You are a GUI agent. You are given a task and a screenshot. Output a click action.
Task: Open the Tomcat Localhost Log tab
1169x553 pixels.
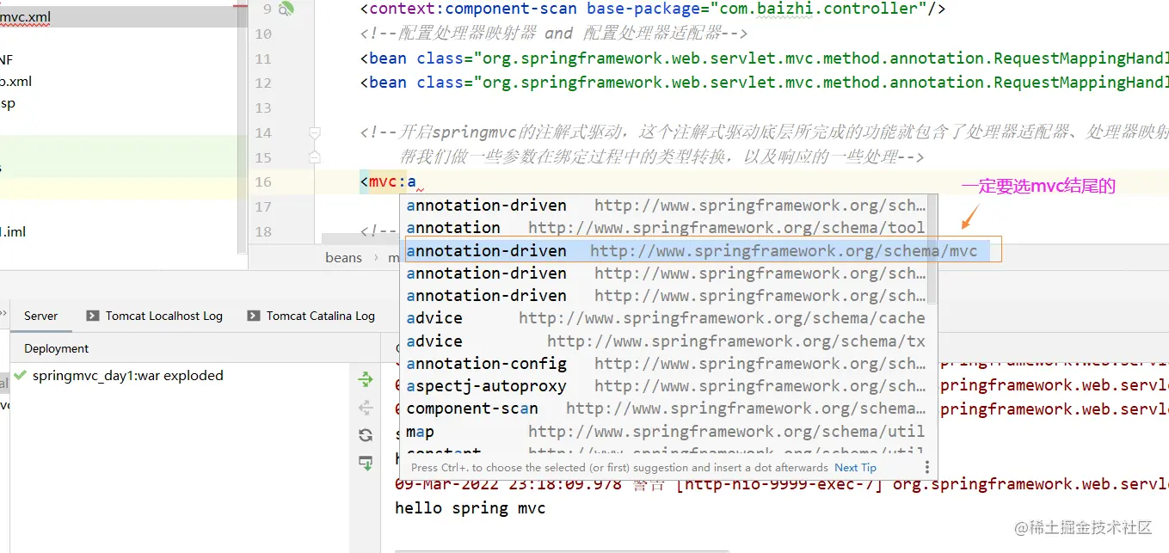click(x=155, y=316)
